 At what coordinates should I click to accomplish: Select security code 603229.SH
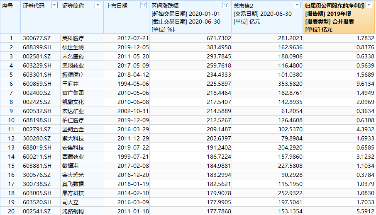point(37,65)
